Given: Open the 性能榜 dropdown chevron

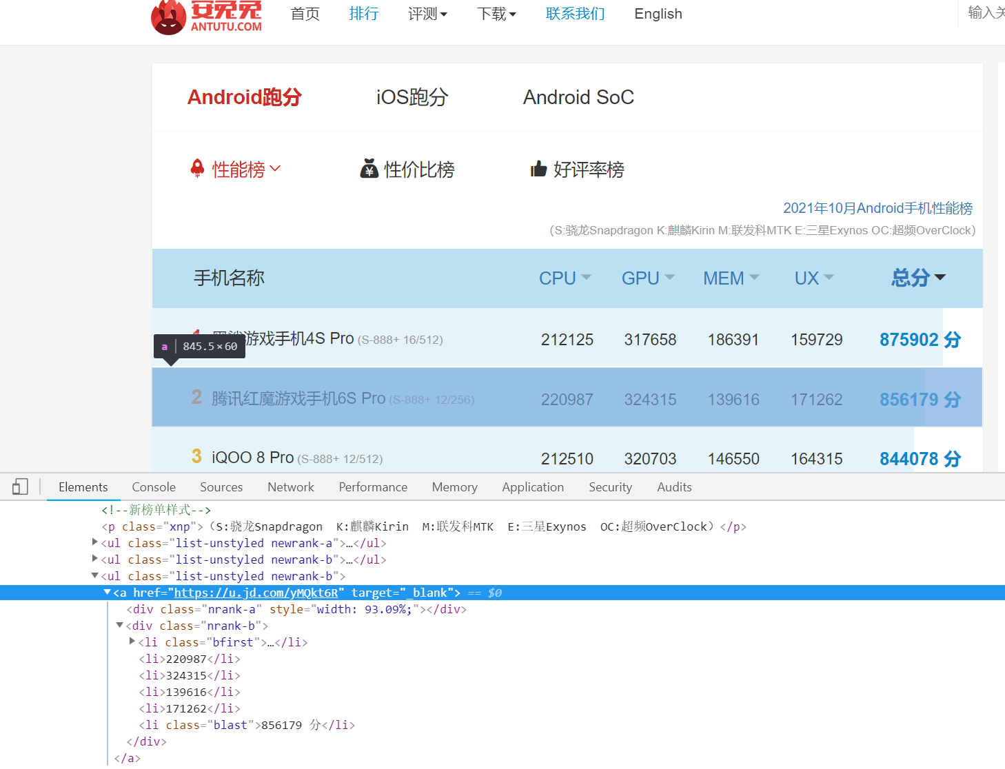Looking at the screenshot, I should click(276, 169).
